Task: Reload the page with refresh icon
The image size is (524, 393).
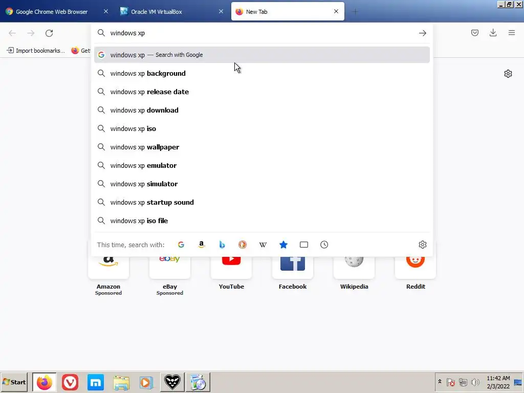Action: 49,33
